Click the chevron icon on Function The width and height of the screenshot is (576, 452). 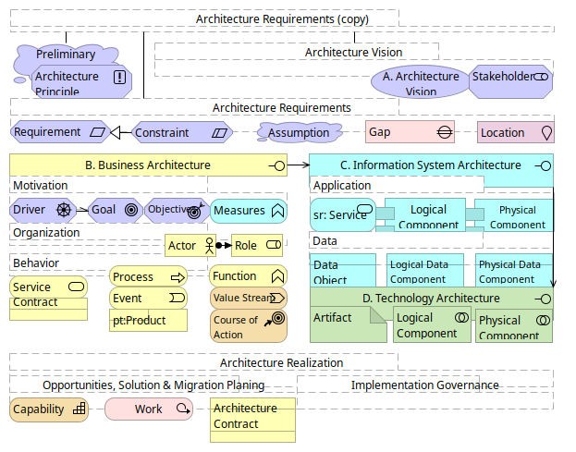point(277,276)
